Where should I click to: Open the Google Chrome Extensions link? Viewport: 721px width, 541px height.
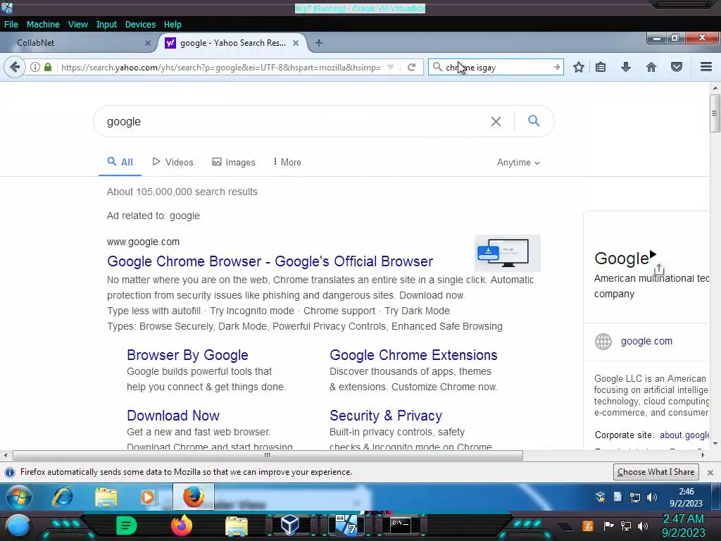coord(413,355)
